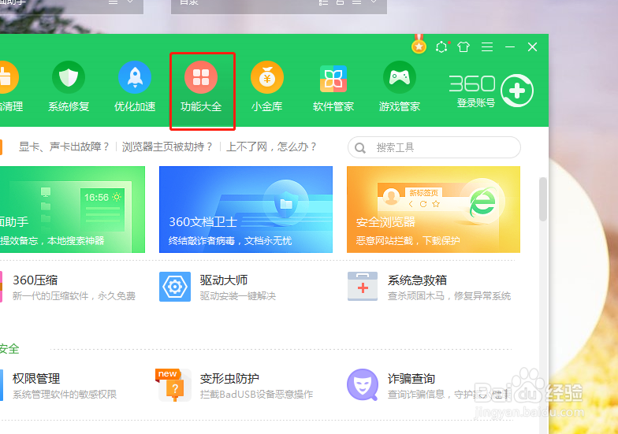This screenshot has height=434, width=618.
Task: Open the main menu hamburger icon
Action: coord(487,47)
